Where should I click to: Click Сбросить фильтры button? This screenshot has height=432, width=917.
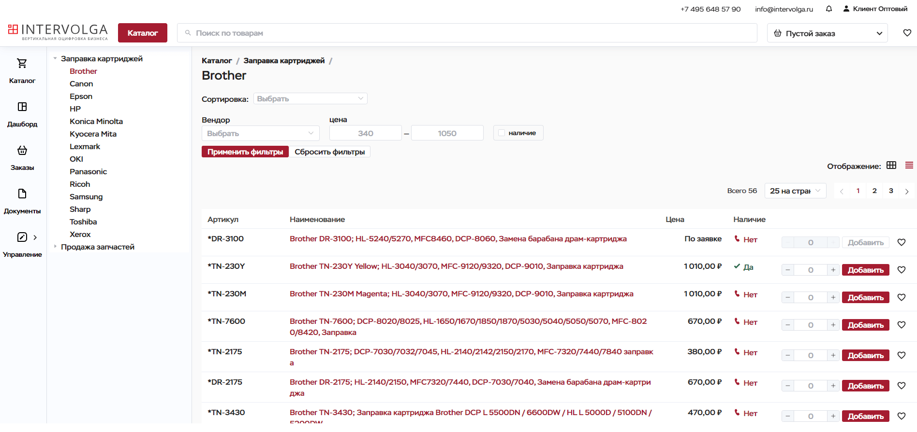pyautogui.click(x=330, y=152)
